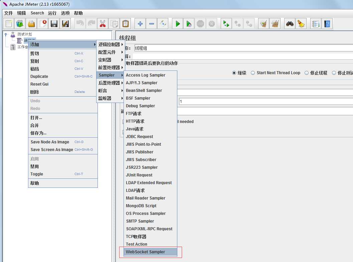Collapse the 测试计划 tree node toggle
This screenshot has width=353, height=262.
[6, 34]
